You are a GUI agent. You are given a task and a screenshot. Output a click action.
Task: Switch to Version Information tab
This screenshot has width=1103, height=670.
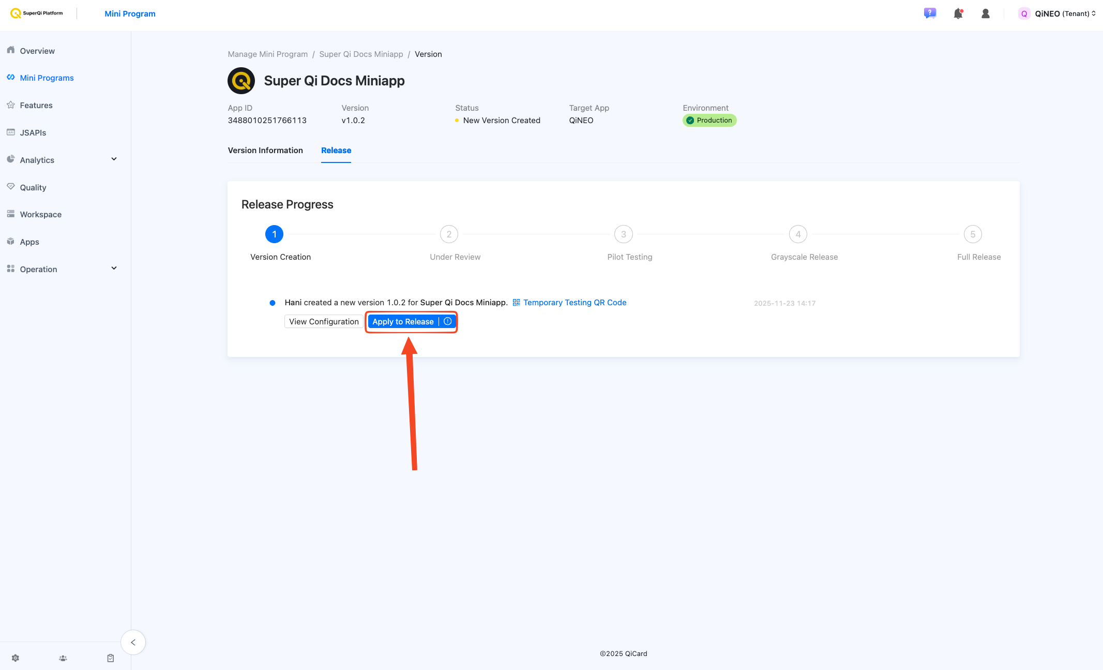pos(265,151)
